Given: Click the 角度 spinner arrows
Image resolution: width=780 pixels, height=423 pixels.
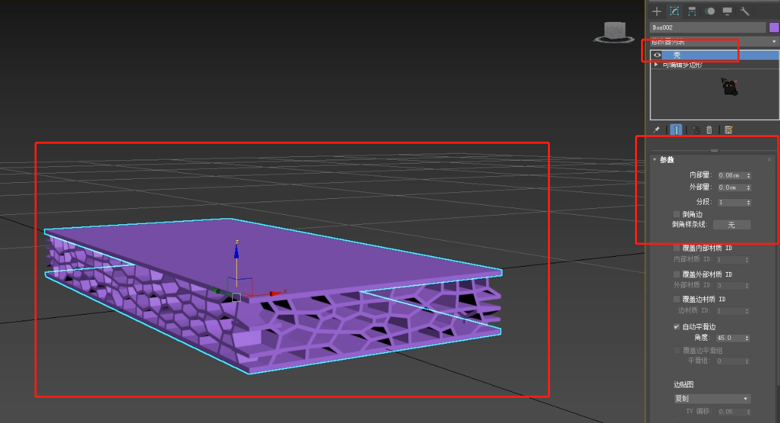Looking at the screenshot, I should pos(747,338).
